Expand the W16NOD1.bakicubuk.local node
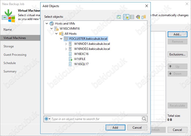 pos(66,44)
